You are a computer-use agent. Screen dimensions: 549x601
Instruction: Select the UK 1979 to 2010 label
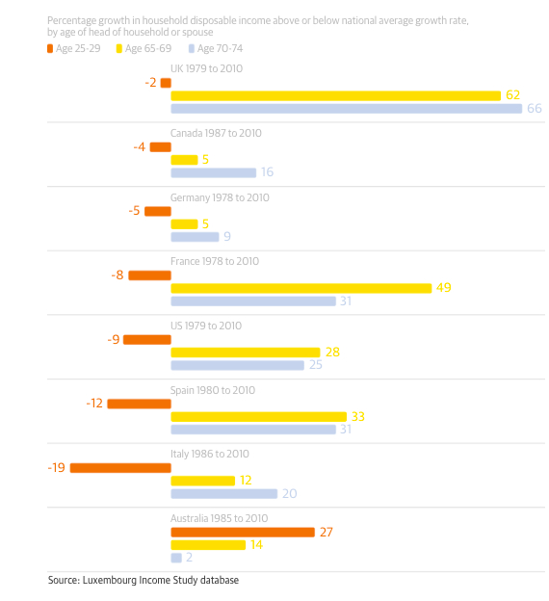(x=207, y=68)
